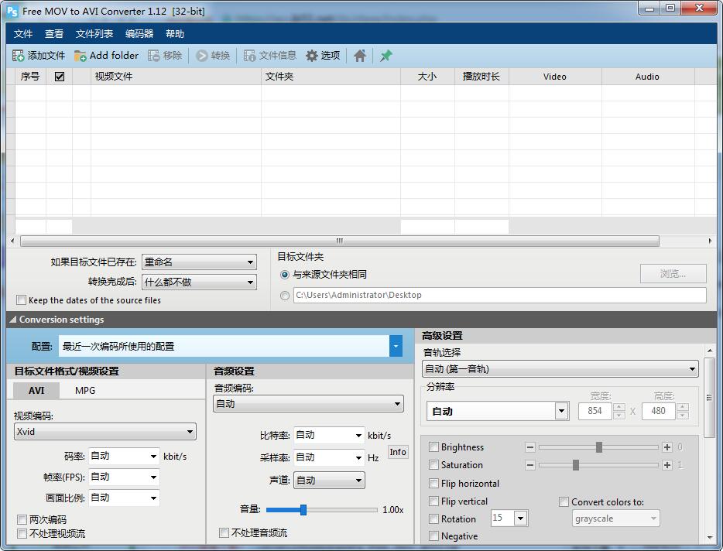
Task: Click the 添加文件 add-file icon
Action: click(x=18, y=56)
